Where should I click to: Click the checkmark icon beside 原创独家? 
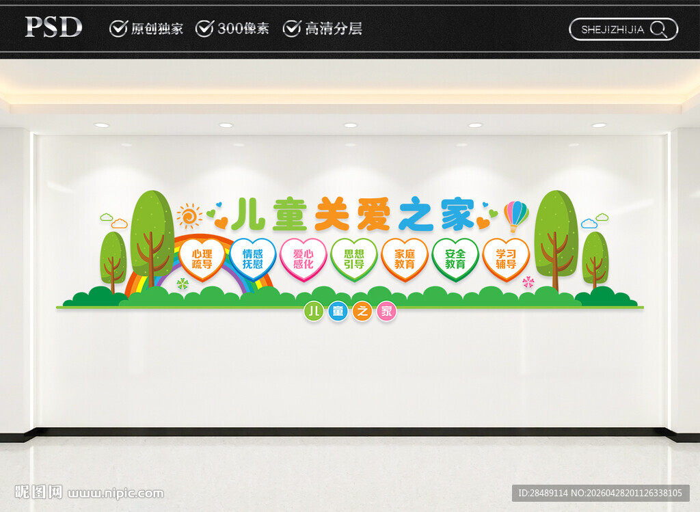pyautogui.click(x=118, y=28)
